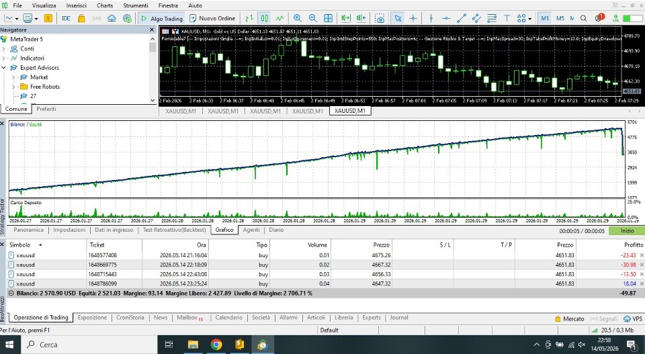This screenshot has height=354, width=645.
Task: Insert Fibonacci retracement tool
Action: click(492, 18)
